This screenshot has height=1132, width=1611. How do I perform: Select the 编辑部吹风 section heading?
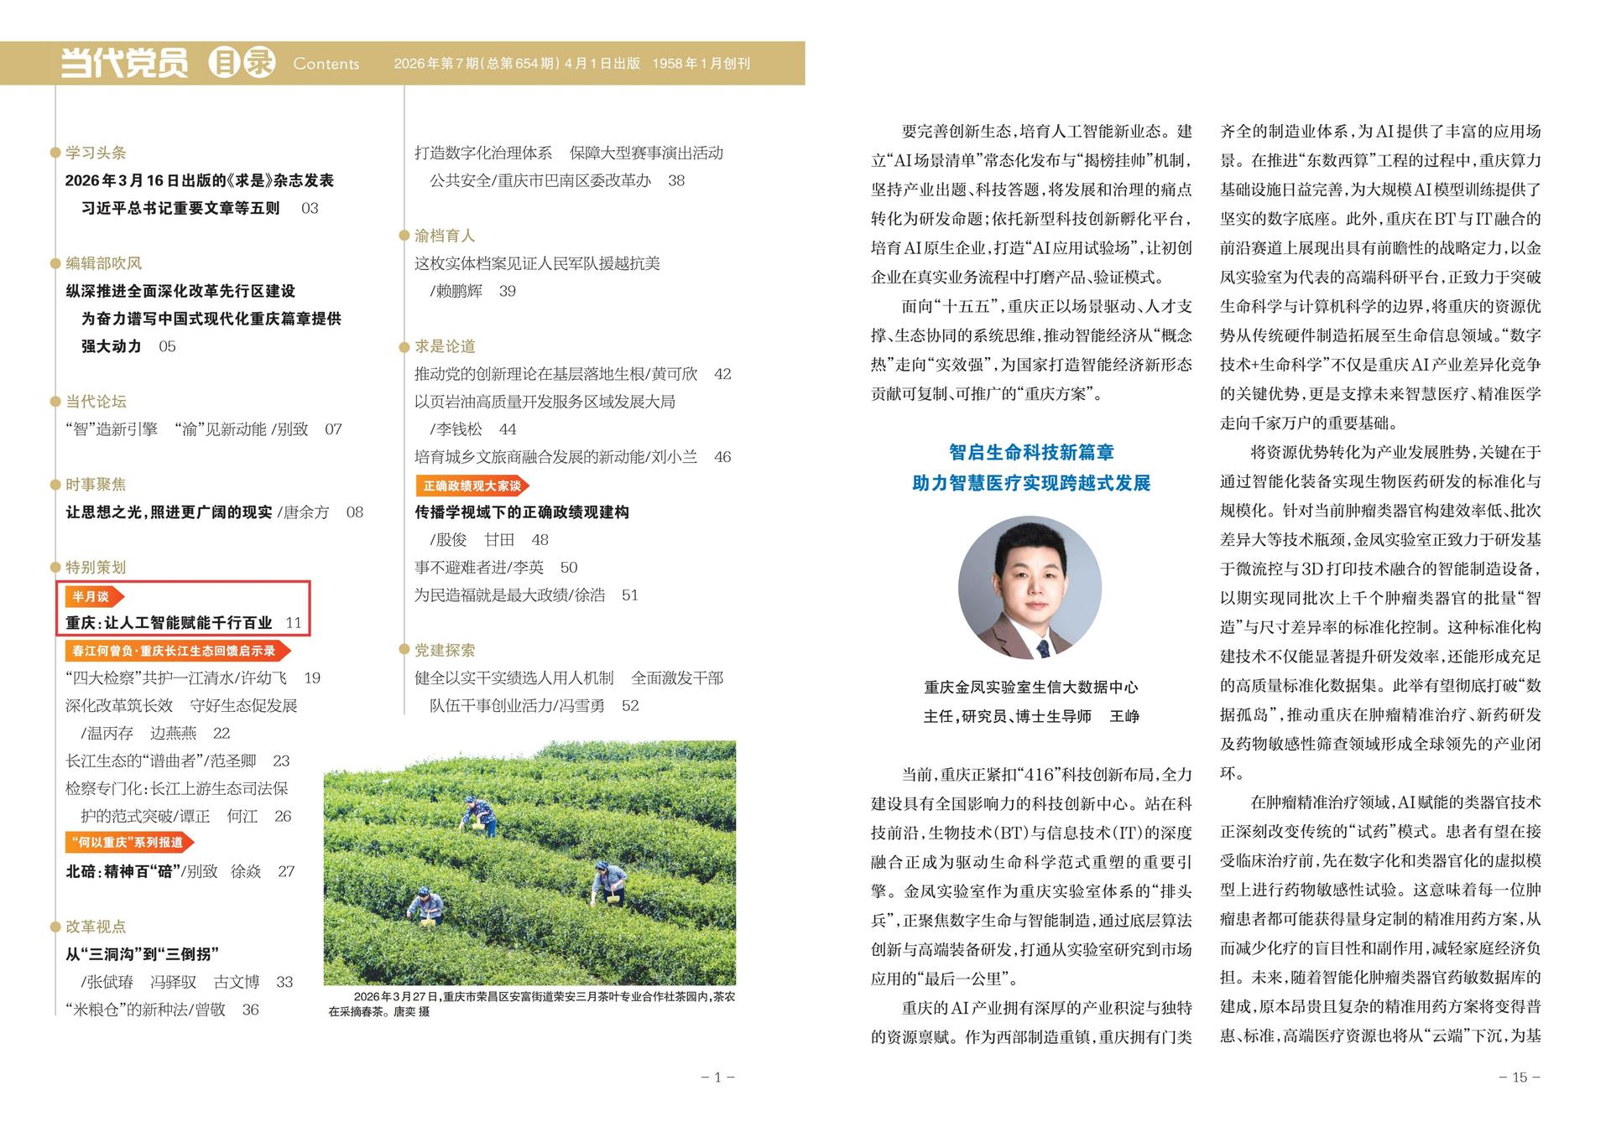[104, 263]
